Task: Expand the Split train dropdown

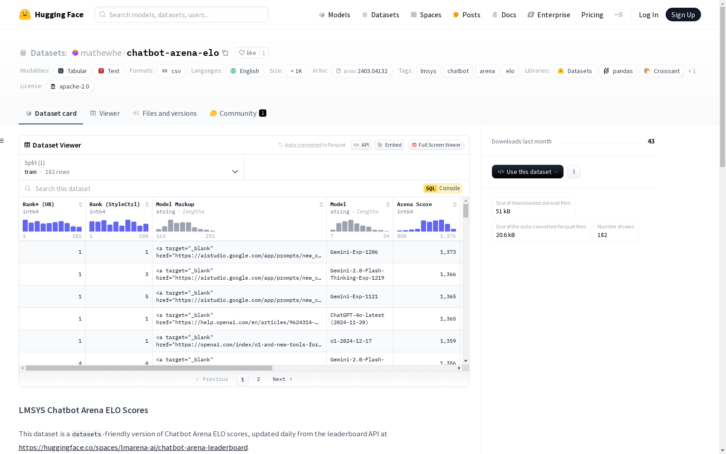Action: click(x=132, y=167)
